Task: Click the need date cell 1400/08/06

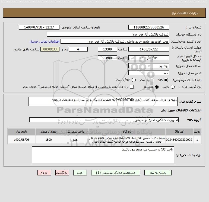Action: [x=21, y=140]
